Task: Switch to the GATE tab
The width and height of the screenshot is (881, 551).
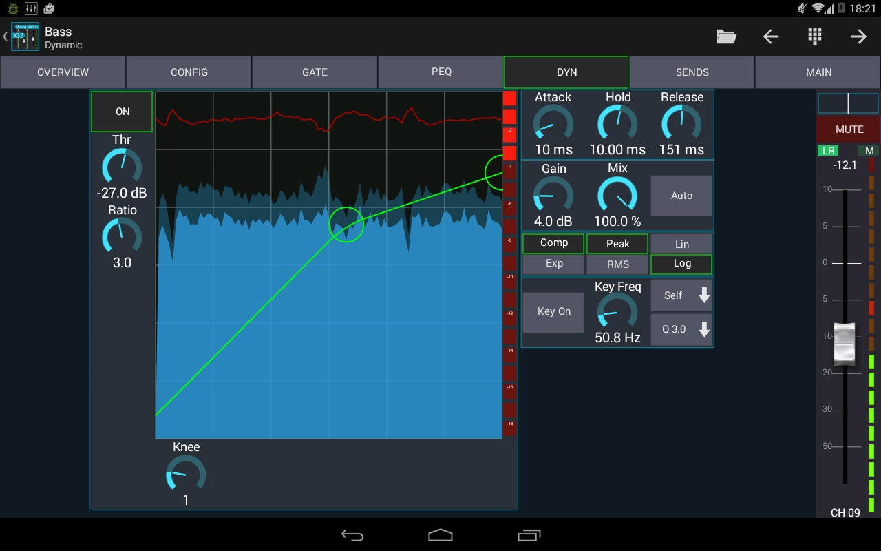Action: pyautogui.click(x=315, y=72)
